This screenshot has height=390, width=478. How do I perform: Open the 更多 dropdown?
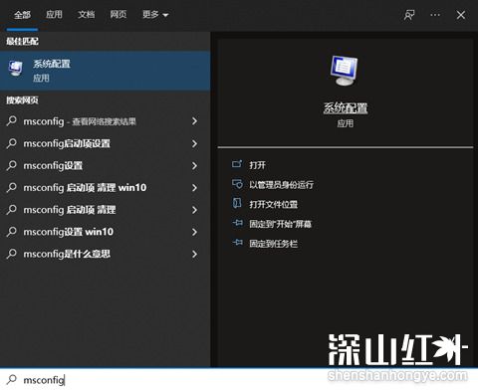point(155,15)
